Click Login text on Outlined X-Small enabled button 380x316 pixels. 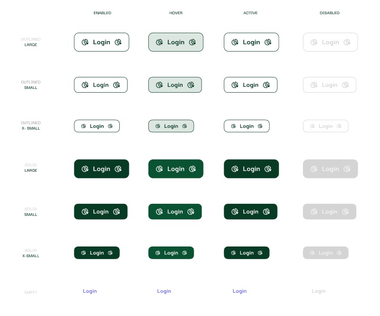[x=97, y=126]
